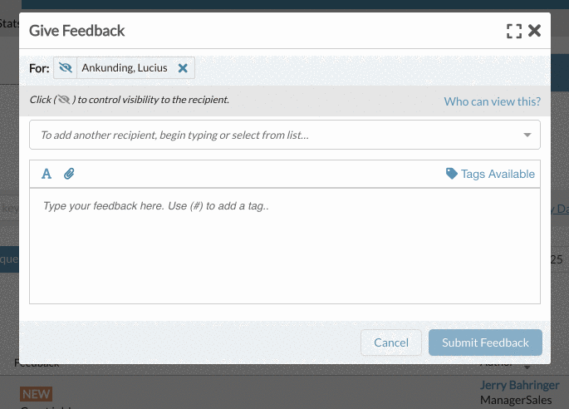The height and width of the screenshot is (409, 569).
Task: Open the Who can view this? link
Action: coord(492,101)
